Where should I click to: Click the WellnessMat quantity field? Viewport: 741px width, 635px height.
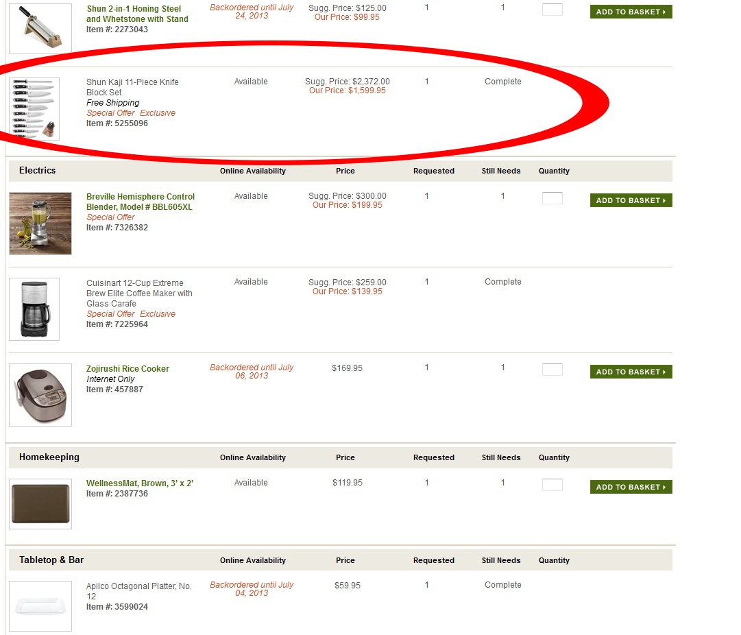pos(552,485)
